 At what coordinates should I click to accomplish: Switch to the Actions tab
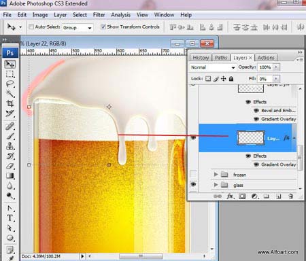point(266,58)
